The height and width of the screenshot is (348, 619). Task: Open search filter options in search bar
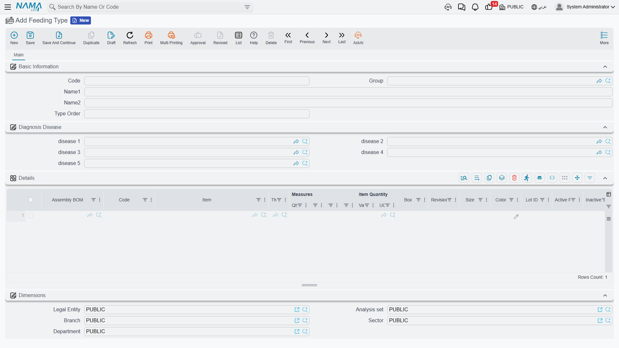(247, 7)
